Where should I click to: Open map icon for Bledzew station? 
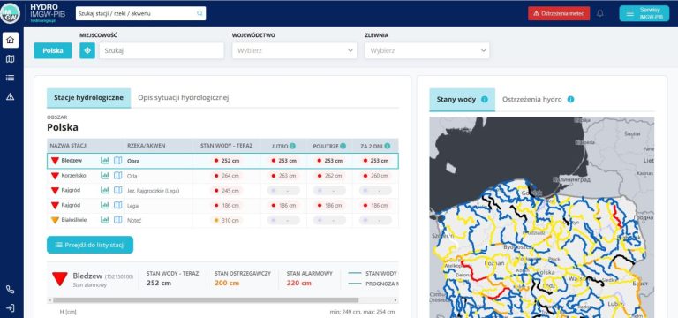coord(117,161)
